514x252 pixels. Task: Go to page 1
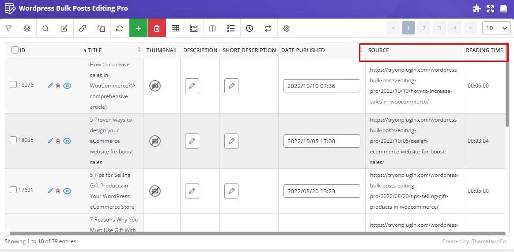pos(408,28)
